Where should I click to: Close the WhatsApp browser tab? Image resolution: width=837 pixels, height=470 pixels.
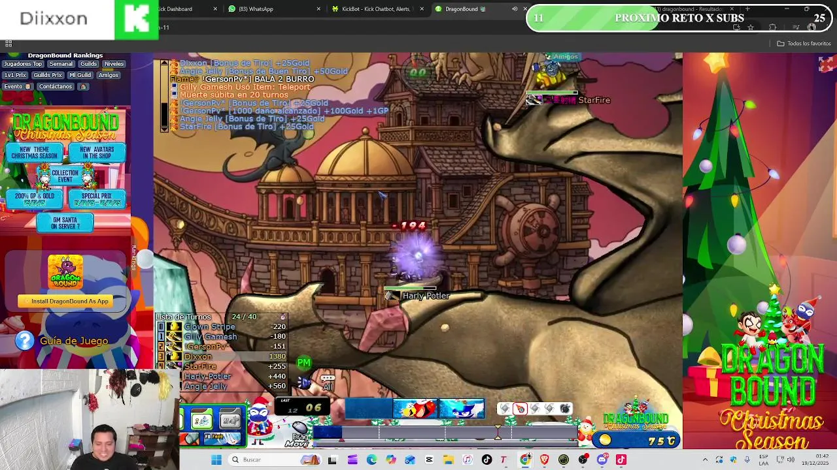coord(318,9)
